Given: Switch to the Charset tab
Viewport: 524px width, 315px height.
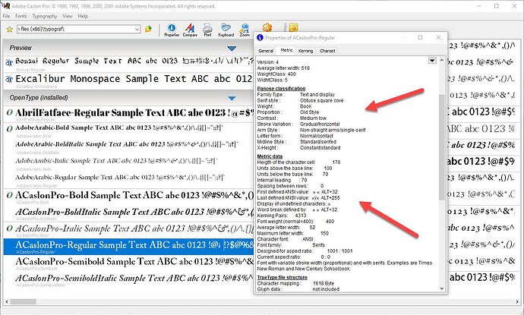Looking at the screenshot, I should pos(327,51).
